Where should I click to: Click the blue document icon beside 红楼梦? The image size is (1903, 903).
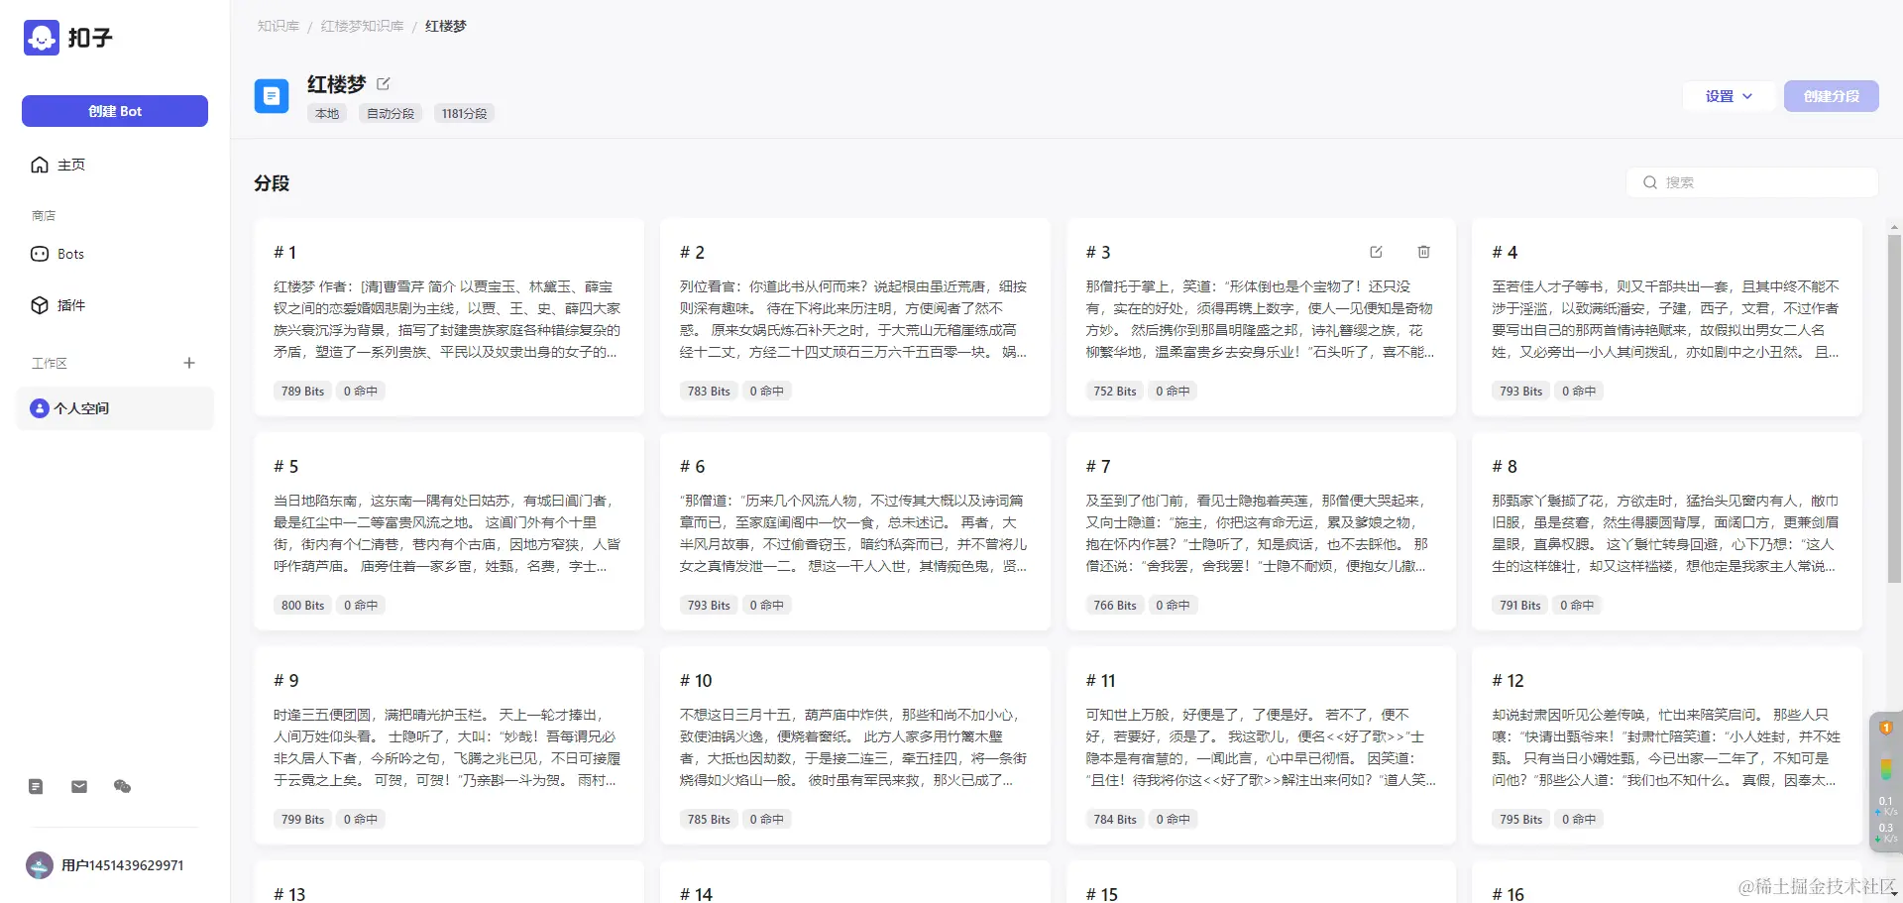pos(272,96)
